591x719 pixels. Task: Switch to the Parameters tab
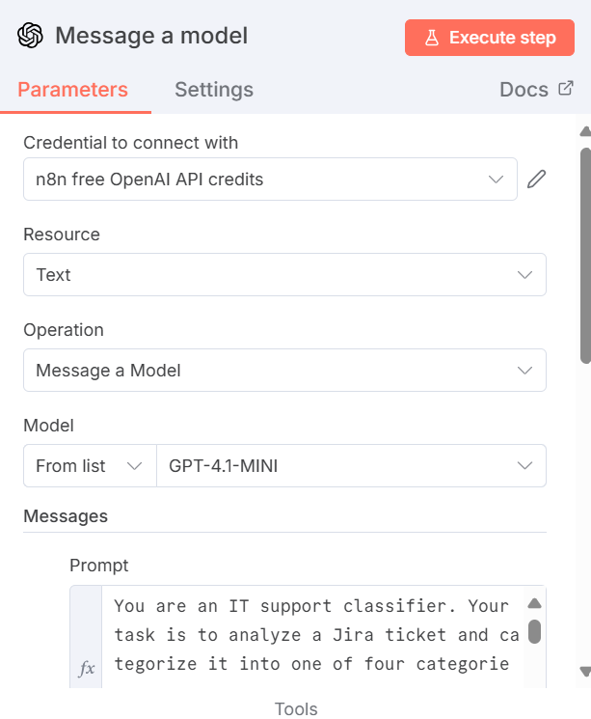72,90
